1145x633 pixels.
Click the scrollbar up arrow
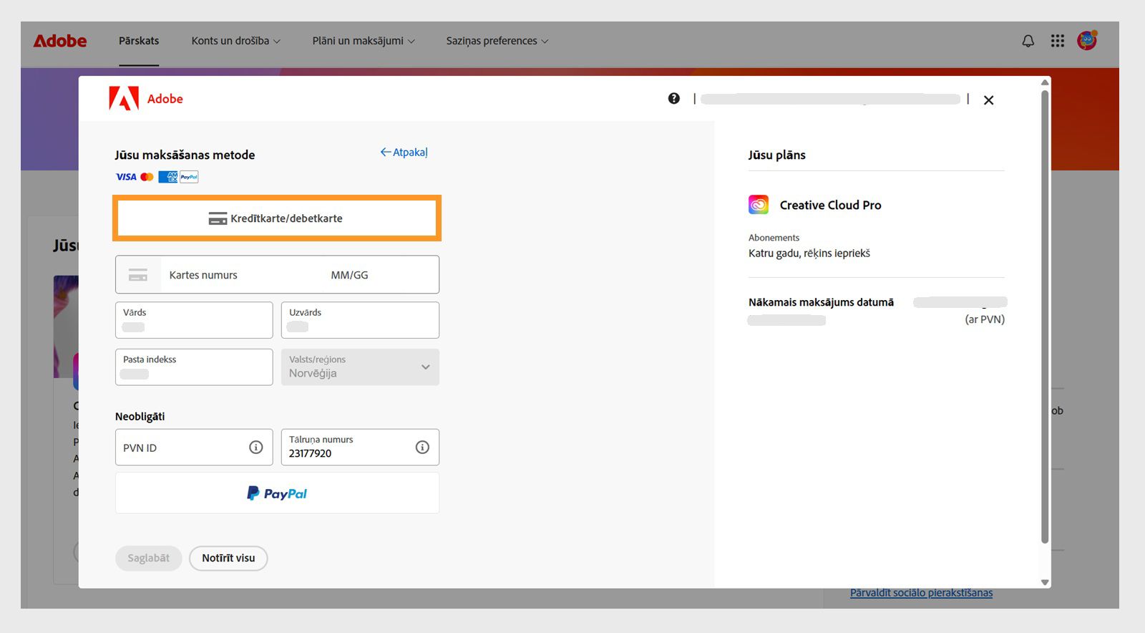click(x=1045, y=82)
